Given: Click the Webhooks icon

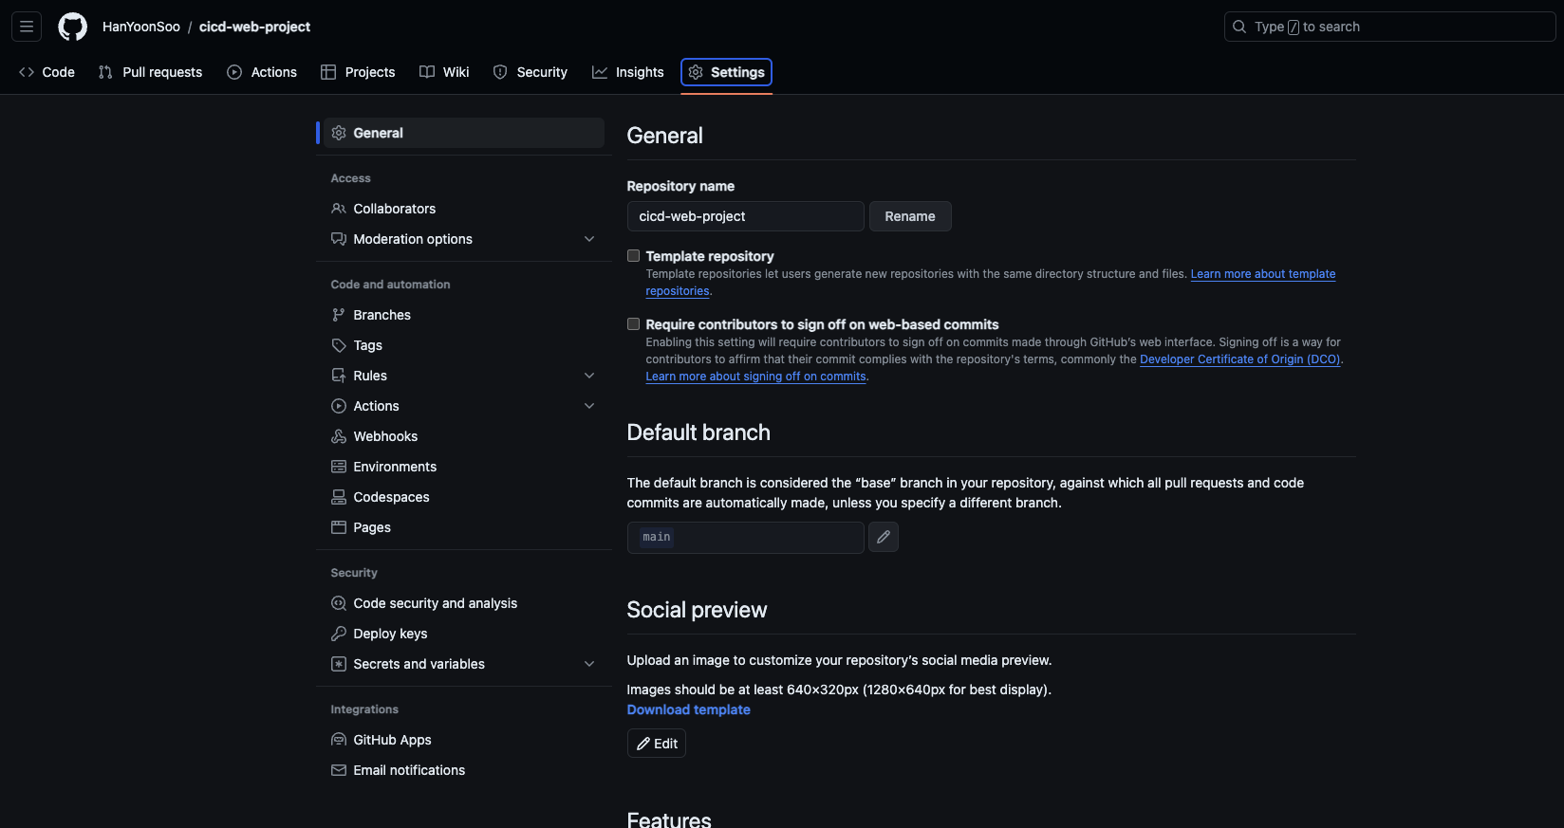Looking at the screenshot, I should pos(339,436).
